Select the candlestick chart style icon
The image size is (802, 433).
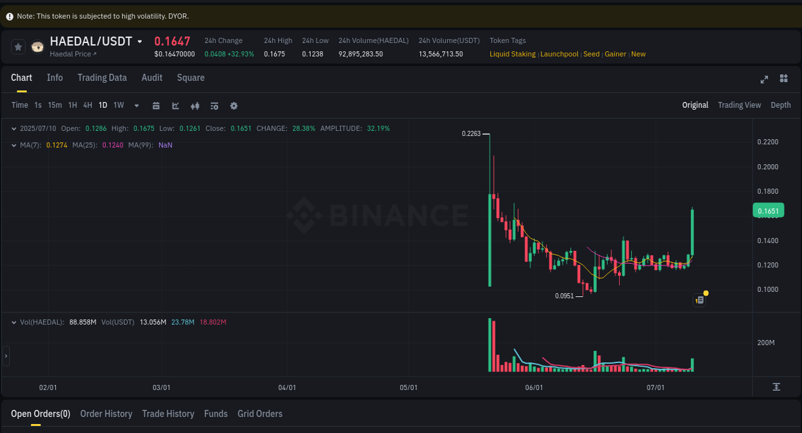[195, 105]
